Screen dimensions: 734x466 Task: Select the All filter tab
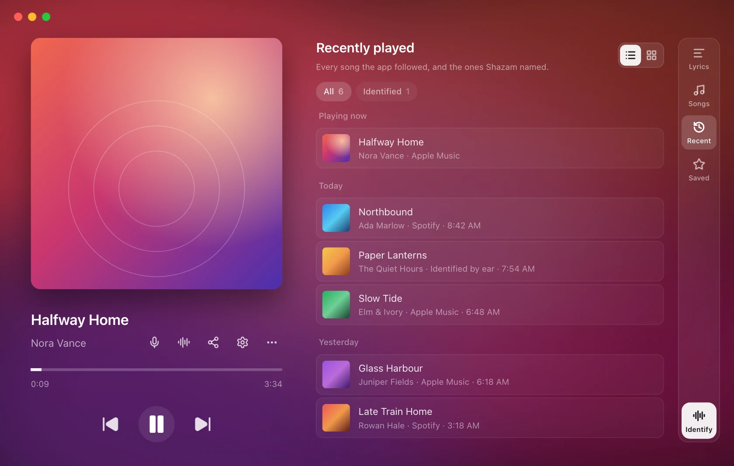click(333, 92)
